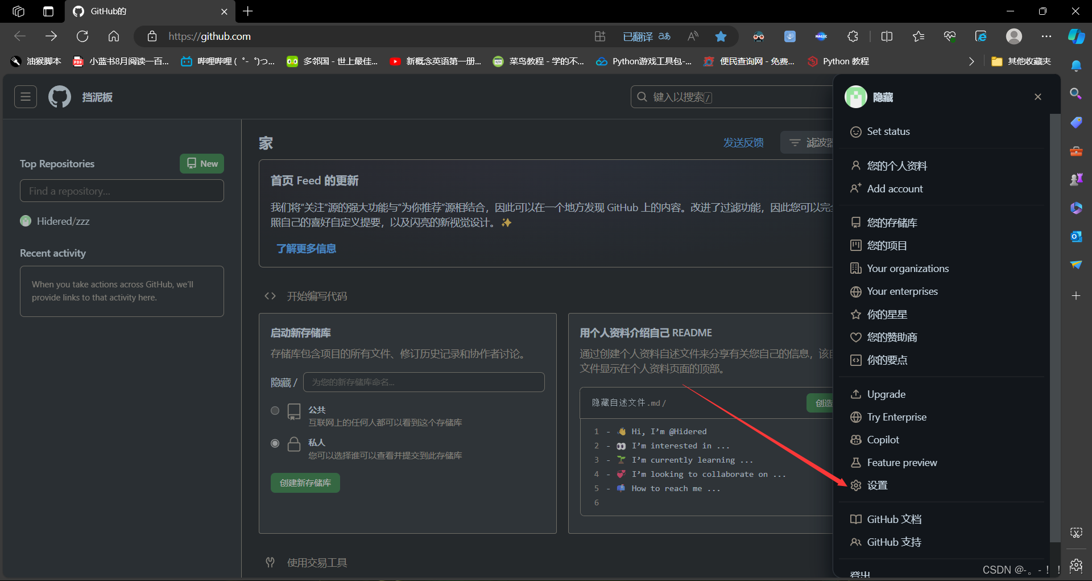Add a sidebar app with plus icon

1076,295
